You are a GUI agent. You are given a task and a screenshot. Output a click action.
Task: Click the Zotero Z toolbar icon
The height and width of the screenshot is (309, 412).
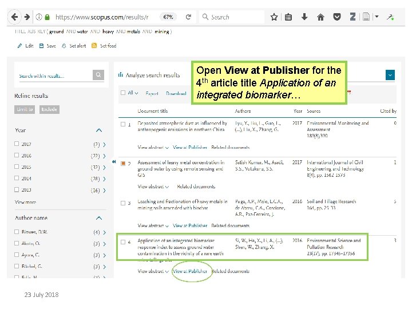(352, 17)
